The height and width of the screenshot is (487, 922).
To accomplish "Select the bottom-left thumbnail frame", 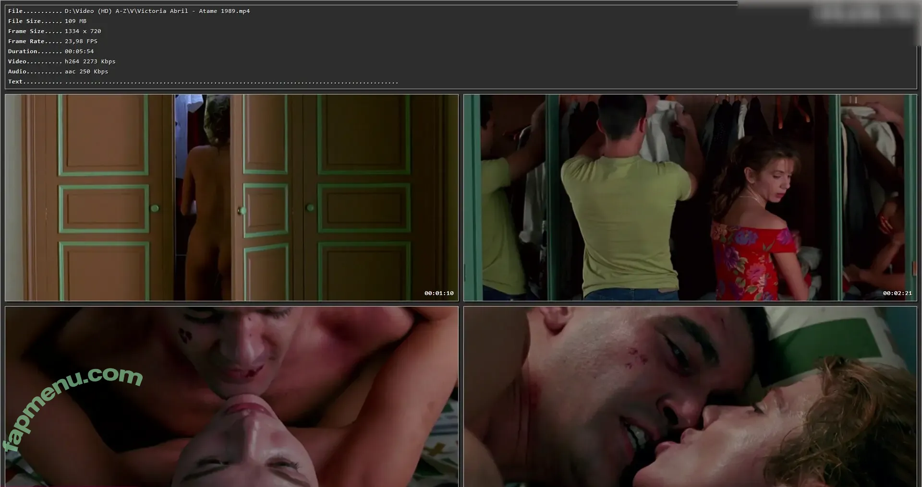I will tap(231, 396).
